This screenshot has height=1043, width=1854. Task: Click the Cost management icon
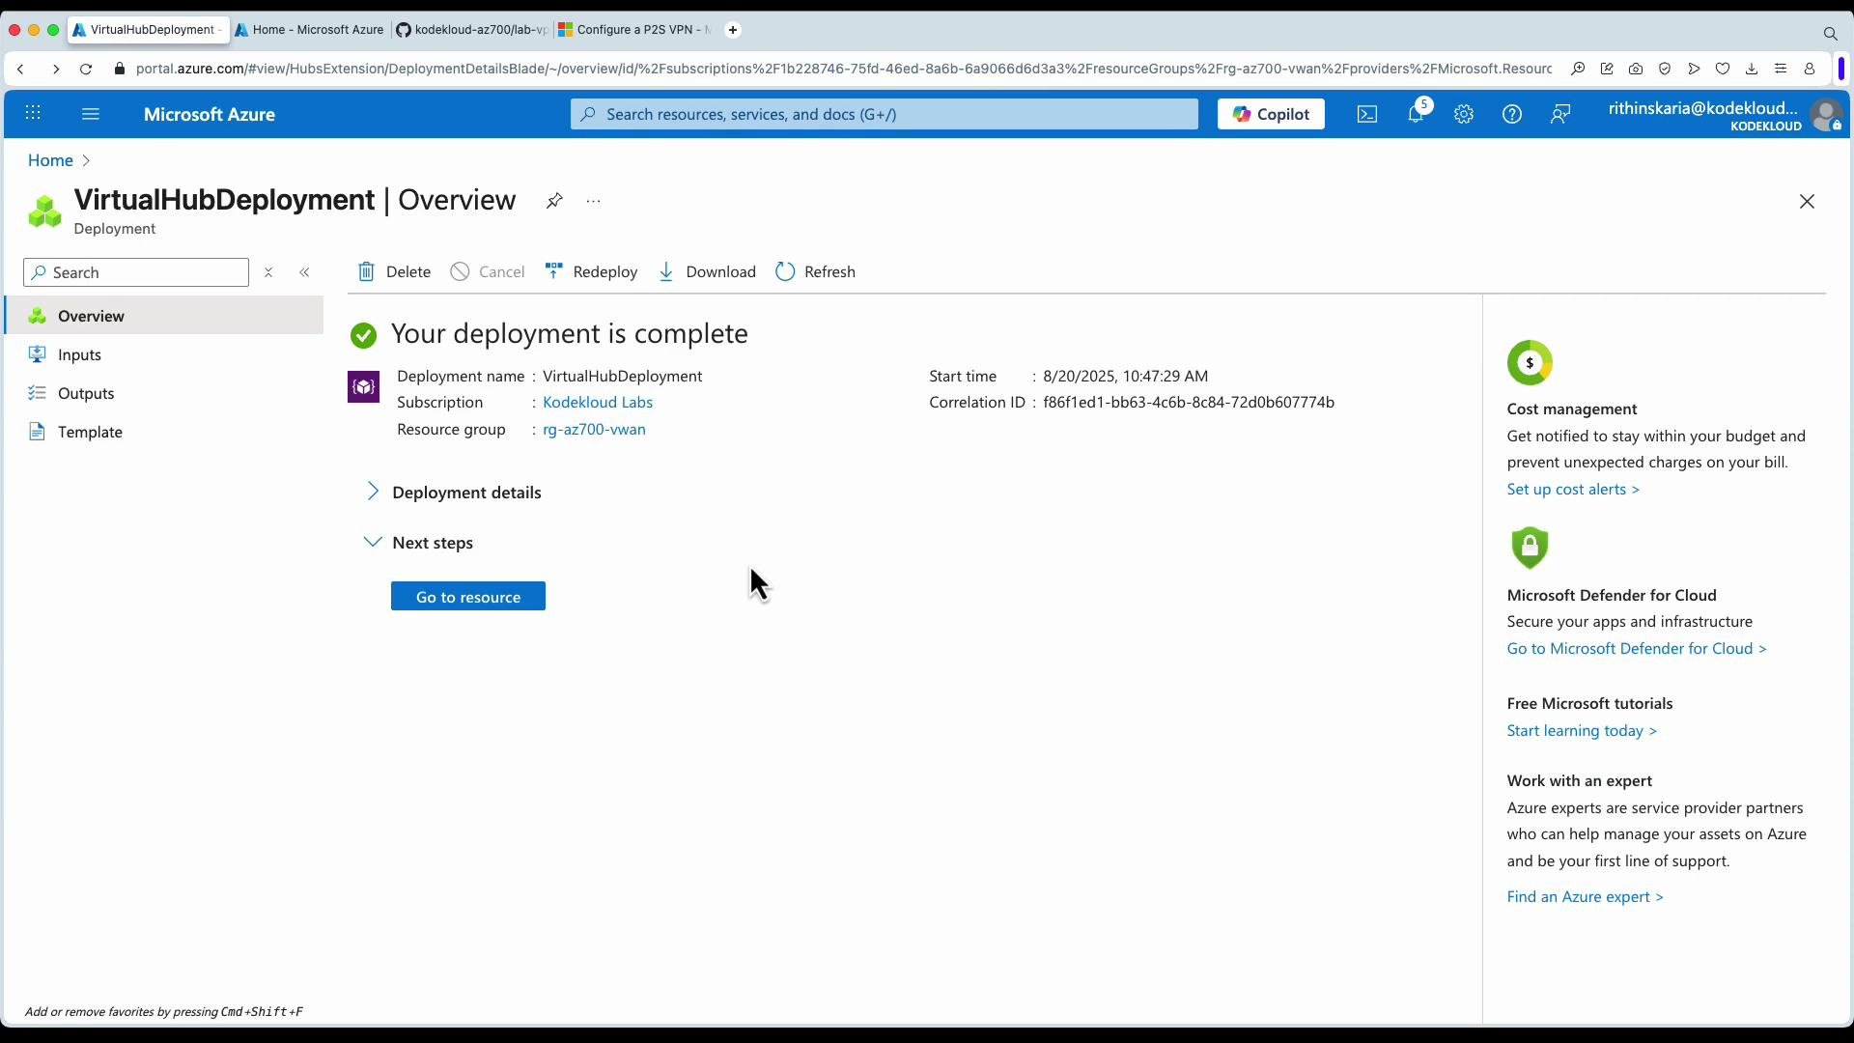click(1530, 363)
